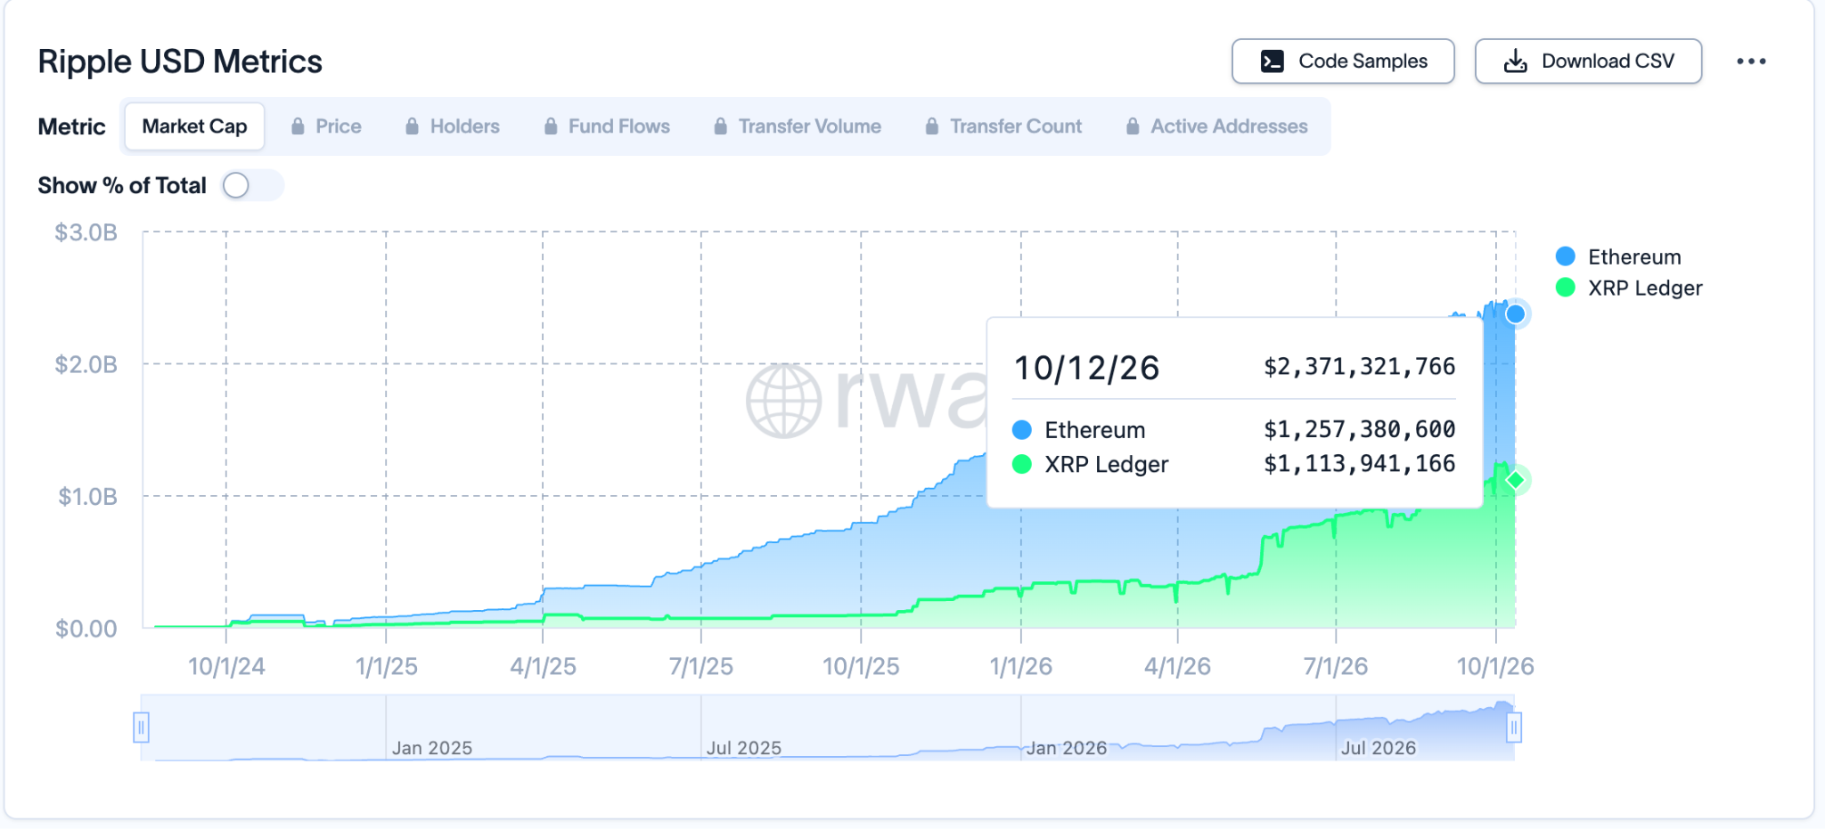Image resolution: width=1825 pixels, height=829 pixels.
Task: Click the download arrow icon beside Download CSV
Action: click(x=1515, y=61)
